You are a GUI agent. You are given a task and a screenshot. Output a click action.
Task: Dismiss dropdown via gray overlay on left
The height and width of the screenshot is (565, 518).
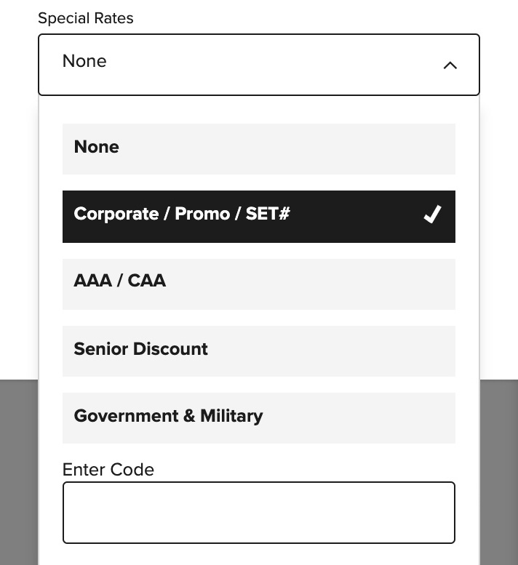(x=19, y=472)
